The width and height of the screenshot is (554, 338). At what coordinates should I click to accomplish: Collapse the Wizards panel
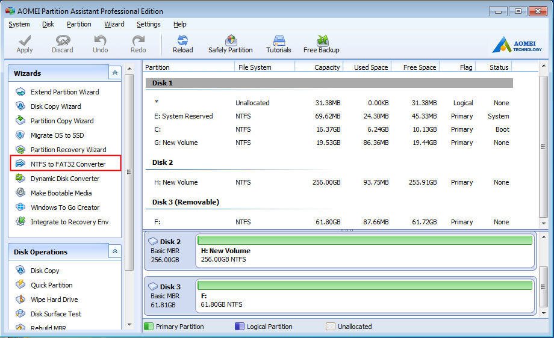tap(115, 73)
